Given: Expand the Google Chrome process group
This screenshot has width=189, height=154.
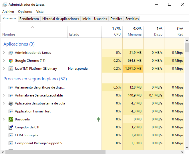Looking at the screenshot, I should (x=4, y=61).
